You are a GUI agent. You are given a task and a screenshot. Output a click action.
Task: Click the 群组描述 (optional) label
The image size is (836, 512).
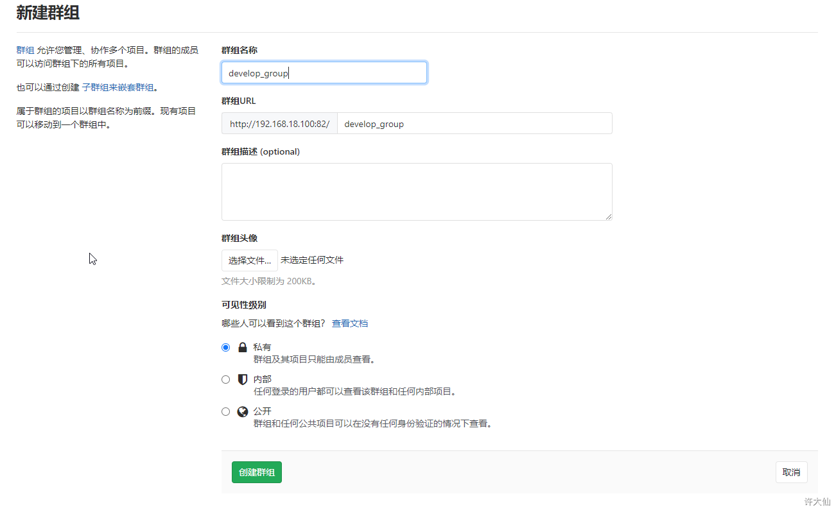pos(261,151)
